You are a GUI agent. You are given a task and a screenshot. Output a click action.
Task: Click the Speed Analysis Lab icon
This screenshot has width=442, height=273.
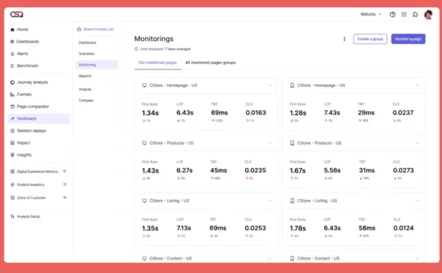click(79, 29)
